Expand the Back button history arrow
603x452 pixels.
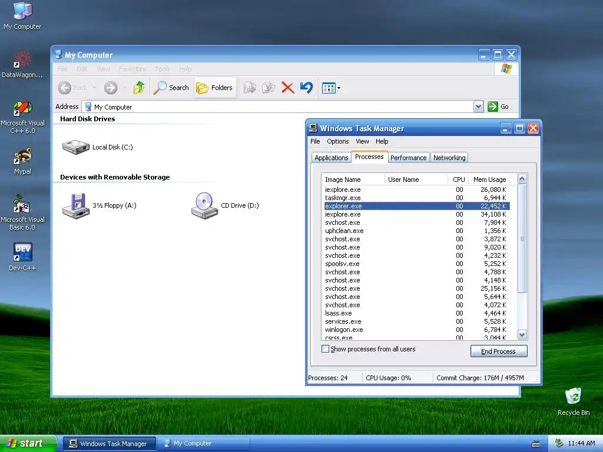coord(94,88)
